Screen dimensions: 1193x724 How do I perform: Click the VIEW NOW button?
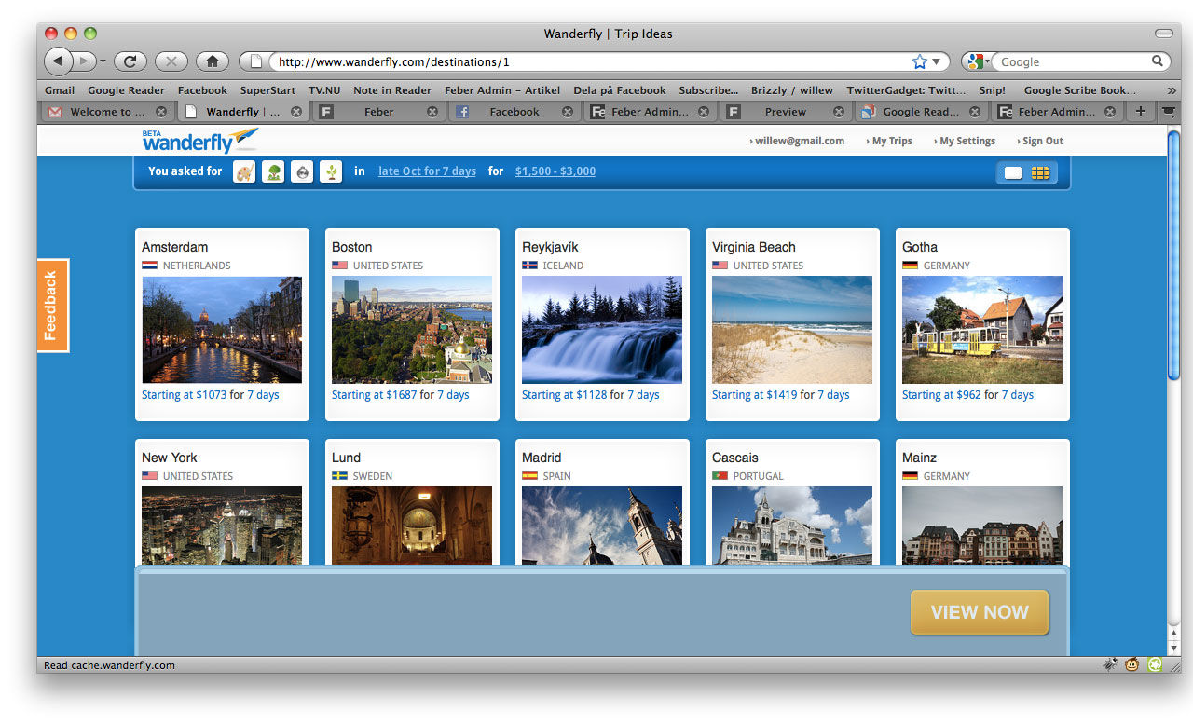(x=980, y=612)
